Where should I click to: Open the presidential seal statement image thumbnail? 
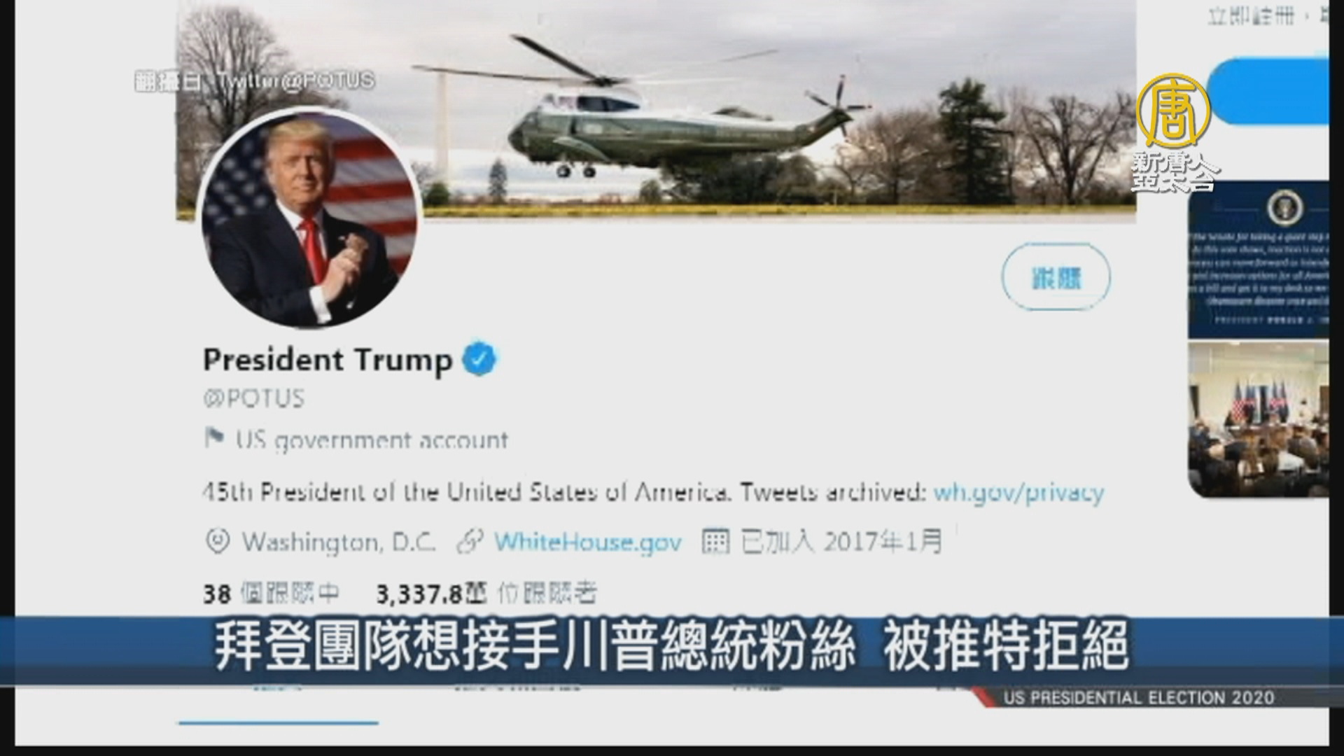pos(1258,260)
